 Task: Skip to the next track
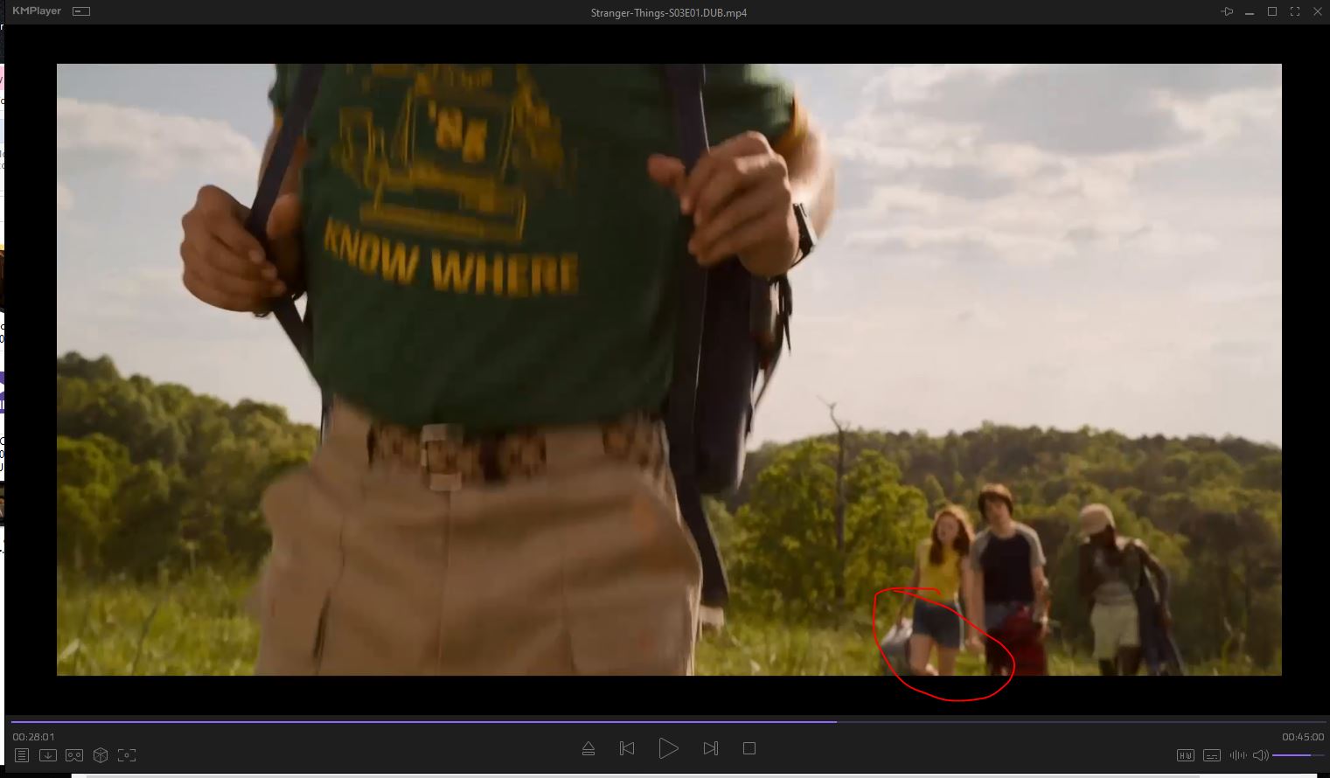(710, 749)
